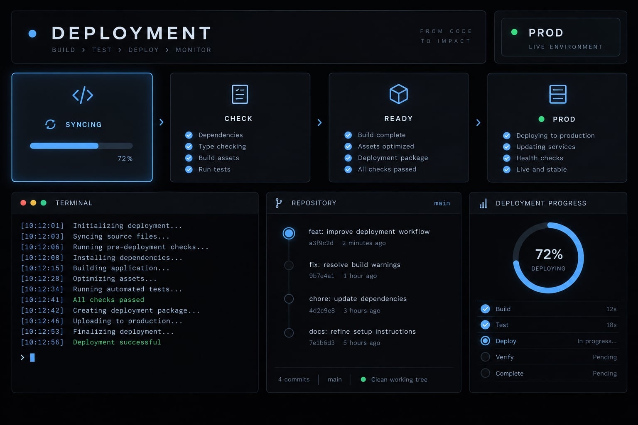The height and width of the screenshot is (425, 638).
Task: Select the Verify pending circle
Action: (485, 357)
